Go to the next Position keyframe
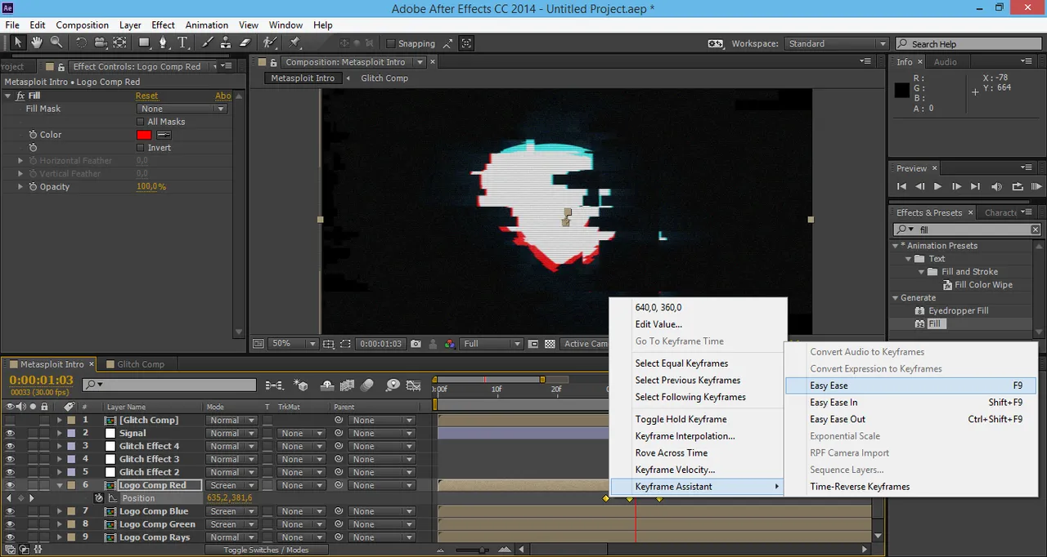The height and width of the screenshot is (557, 1047). pyautogui.click(x=32, y=498)
